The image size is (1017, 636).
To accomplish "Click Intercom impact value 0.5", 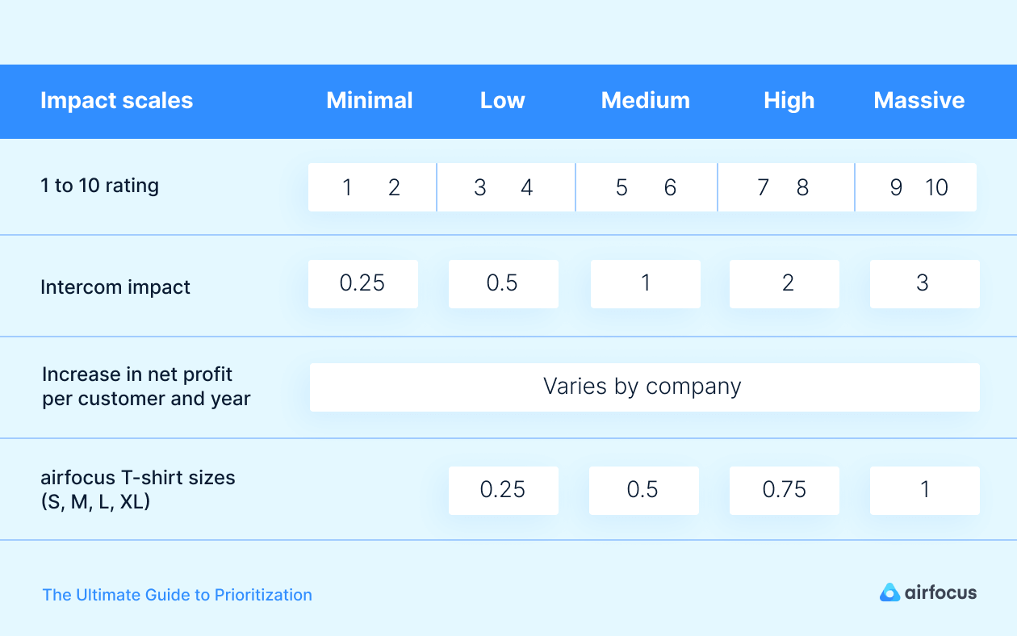I will pyautogui.click(x=503, y=283).
